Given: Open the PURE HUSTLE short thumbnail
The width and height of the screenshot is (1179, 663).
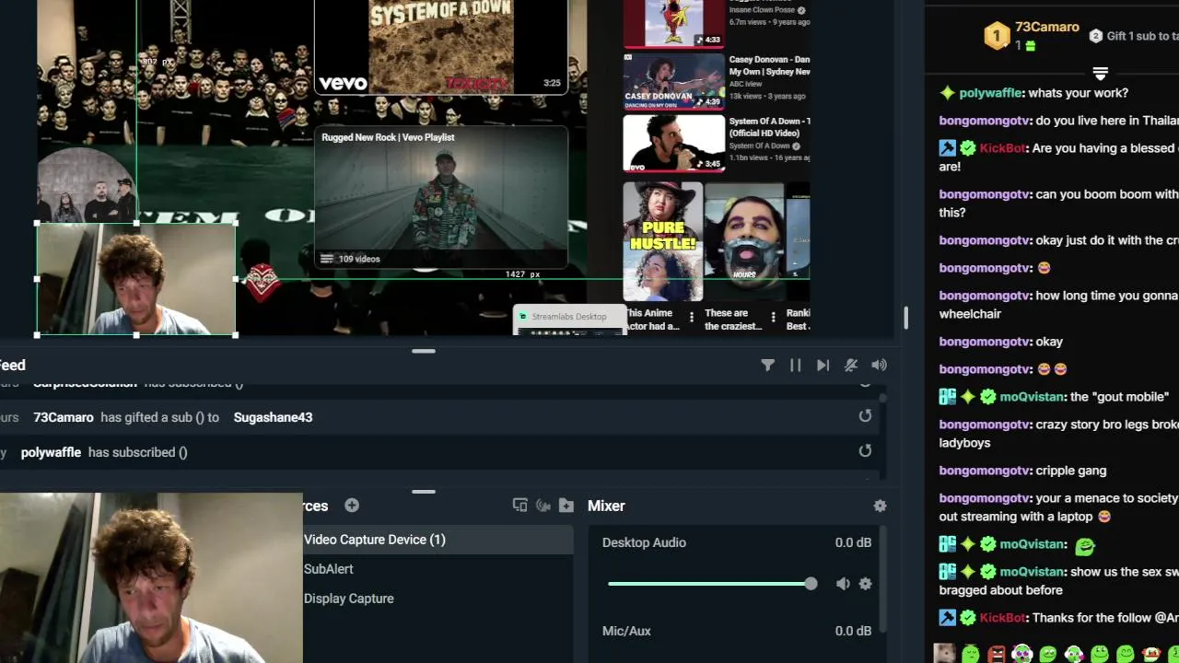Looking at the screenshot, I should tap(663, 241).
